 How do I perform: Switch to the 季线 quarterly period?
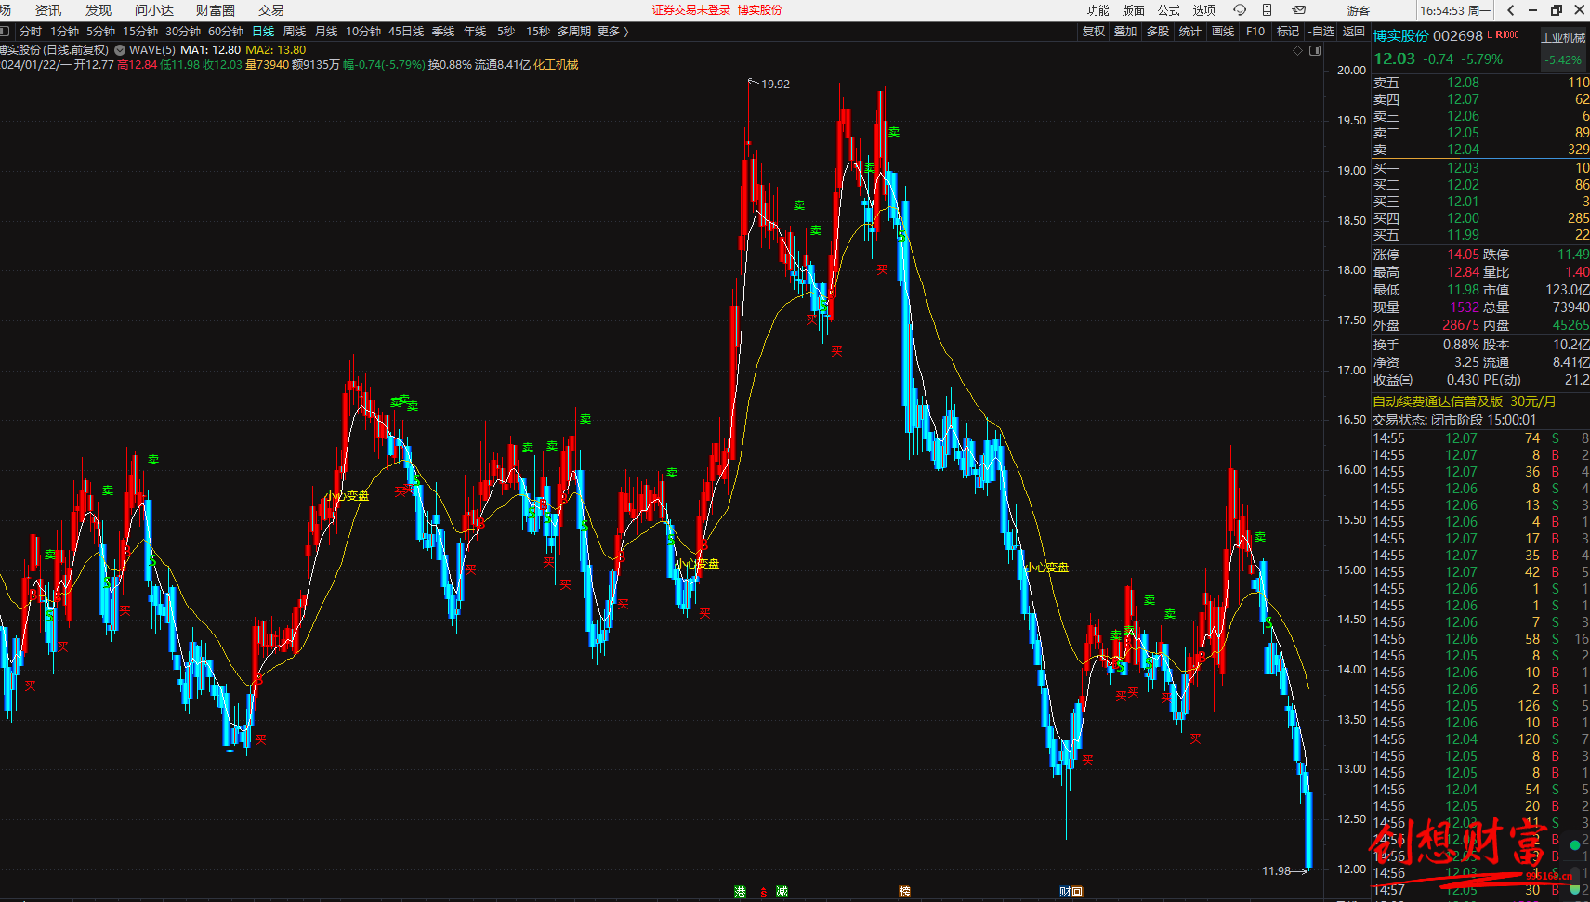(443, 32)
